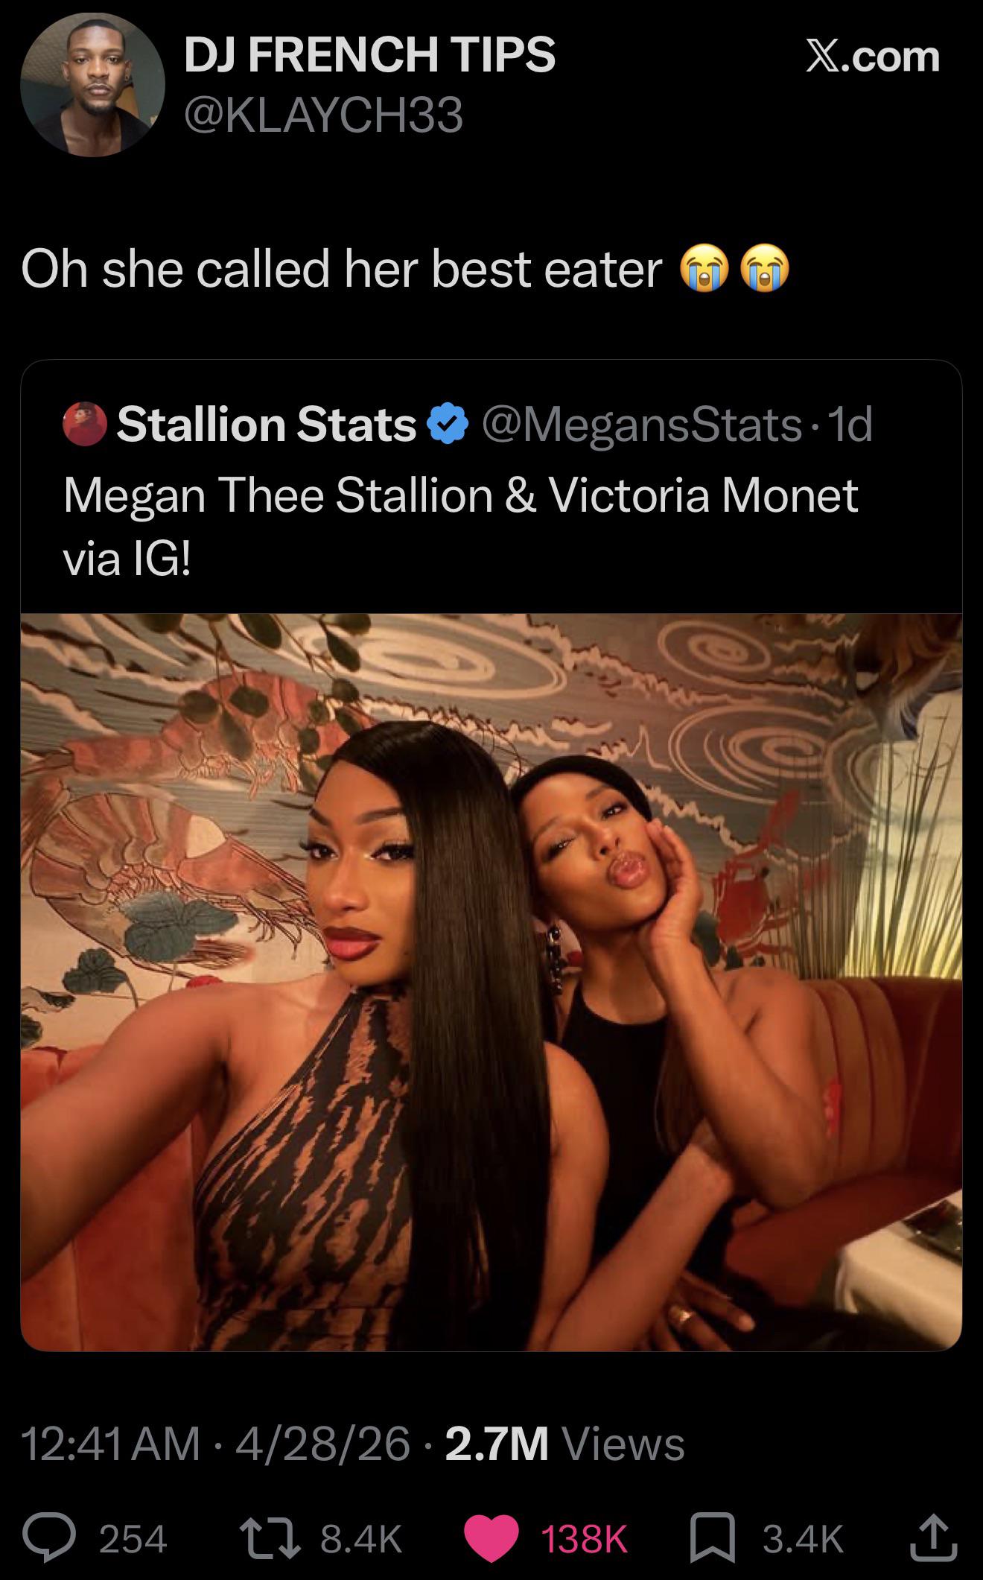This screenshot has width=983, height=1580.
Task: Visit the @KLAYCH33 handle
Action: point(323,115)
